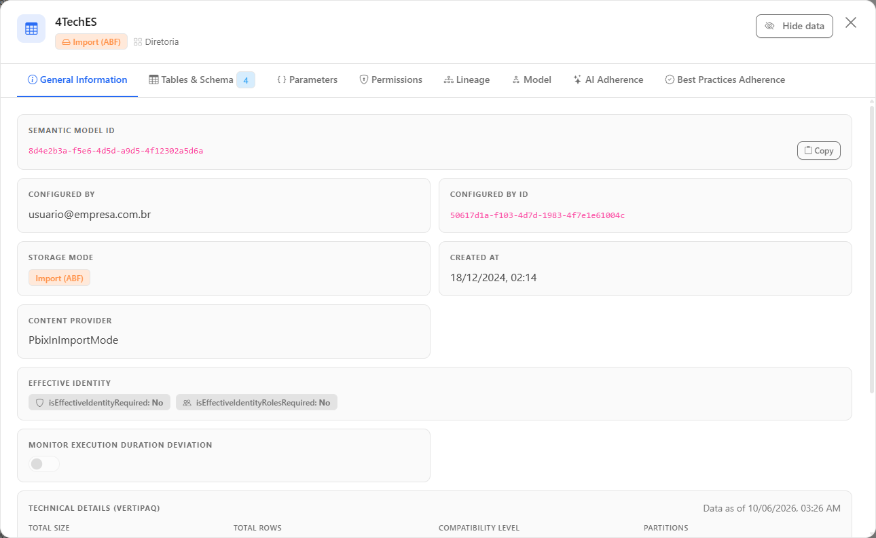Click the dialog's vertical scrollbar
876x538 pixels.
pyautogui.click(x=872, y=248)
